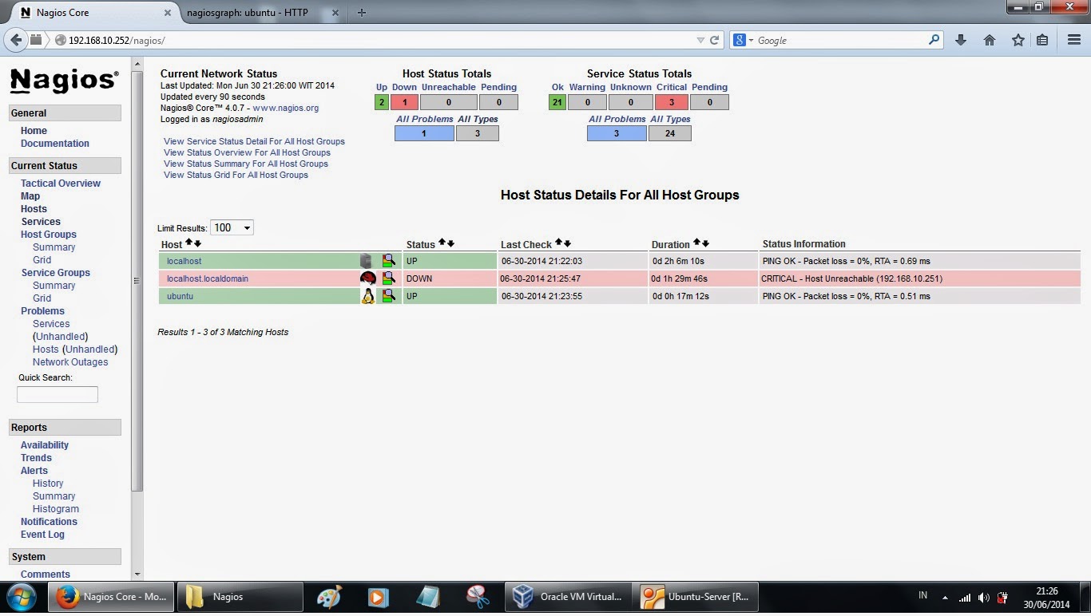1091x616 pixels.
Task: Open Firefox downloads arrow icon
Action: click(961, 40)
